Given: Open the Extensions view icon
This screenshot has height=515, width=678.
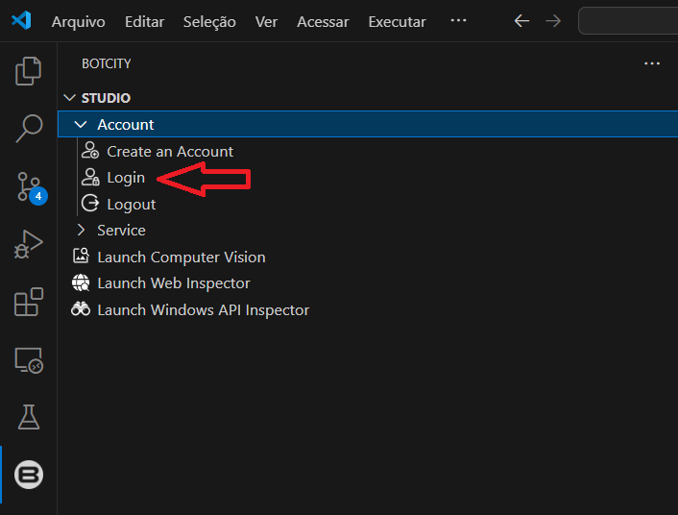Looking at the screenshot, I should [29, 302].
